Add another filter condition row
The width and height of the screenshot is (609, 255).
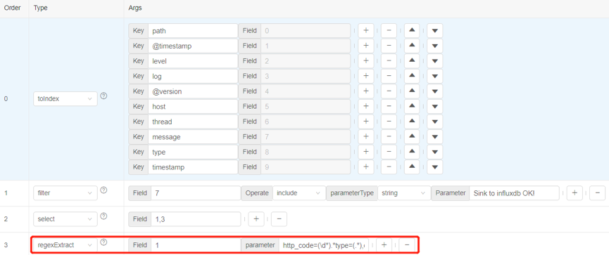pyautogui.click(x=575, y=193)
